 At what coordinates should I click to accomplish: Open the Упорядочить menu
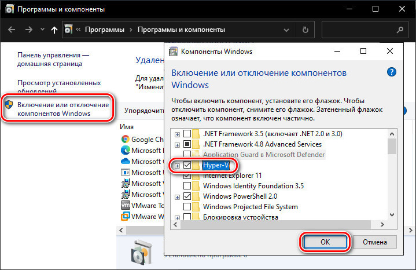[144, 110]
